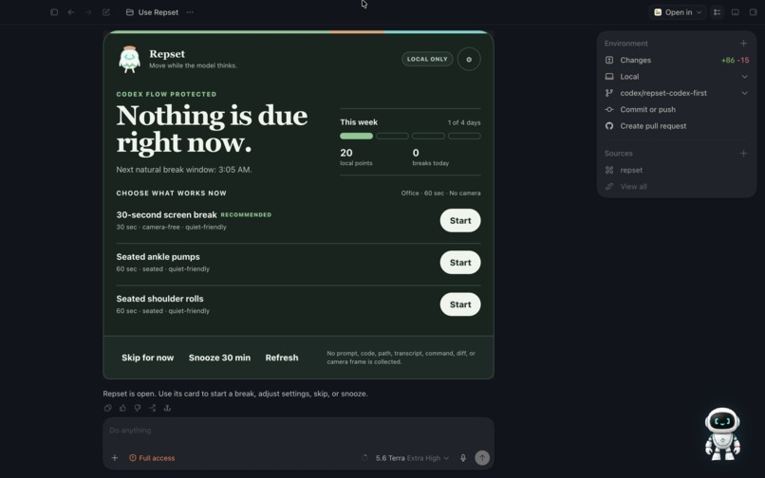Screen dimensions: 765x478
Task: Toggle the bottom panel layout icon
Action: 736,12
